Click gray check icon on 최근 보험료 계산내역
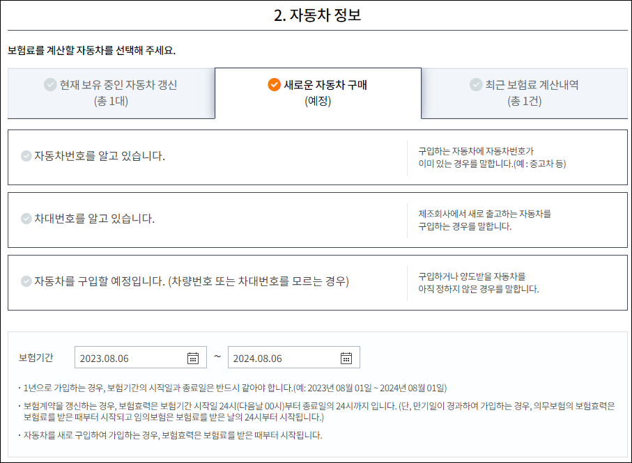Screen dimensions: 632x463 coord(476,84)
